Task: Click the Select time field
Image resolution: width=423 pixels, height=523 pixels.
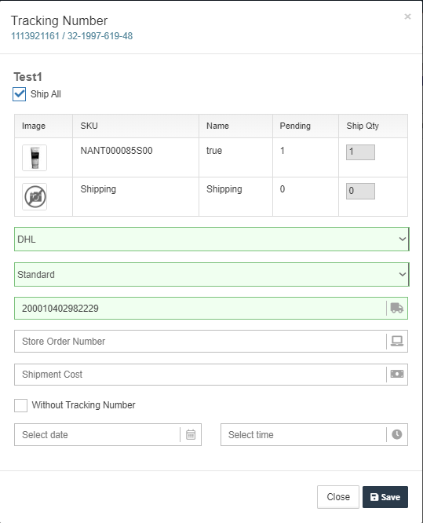Action: 304,434
